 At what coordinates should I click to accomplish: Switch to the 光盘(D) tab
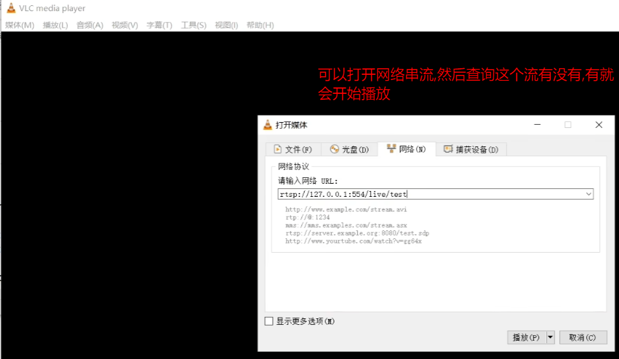[x=350, y=150]
